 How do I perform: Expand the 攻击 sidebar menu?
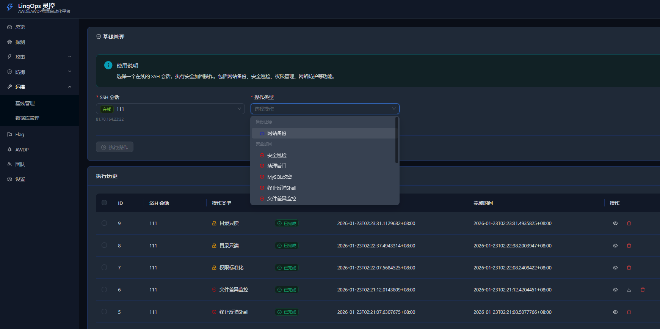point(39,57)
